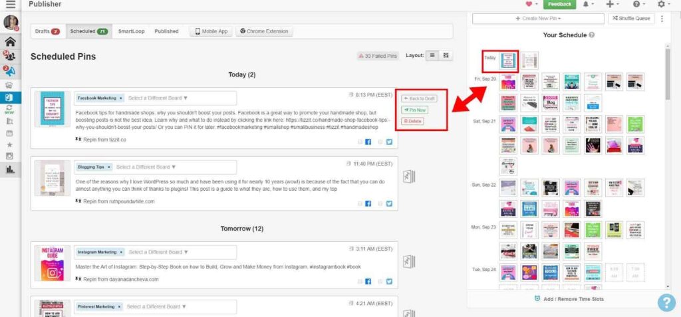View the 33 Failed Pins
Viewport: 681px width, 317px height.
[378, 56]
